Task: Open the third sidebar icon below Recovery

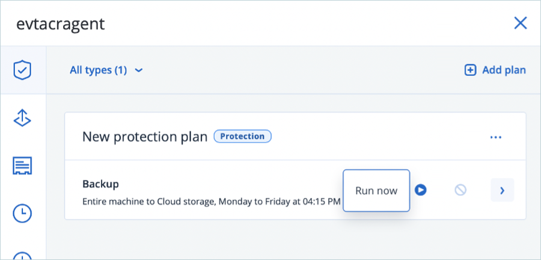Action: tap(22, 166)
